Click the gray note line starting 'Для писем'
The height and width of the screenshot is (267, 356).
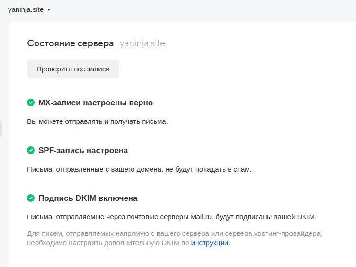[175, 233]
